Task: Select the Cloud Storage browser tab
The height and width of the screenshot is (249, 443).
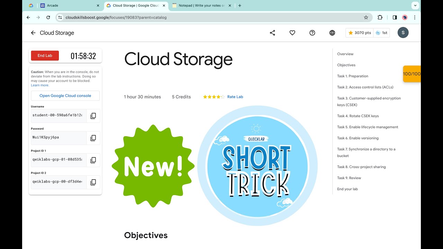Action: click(x=135, y=6)
